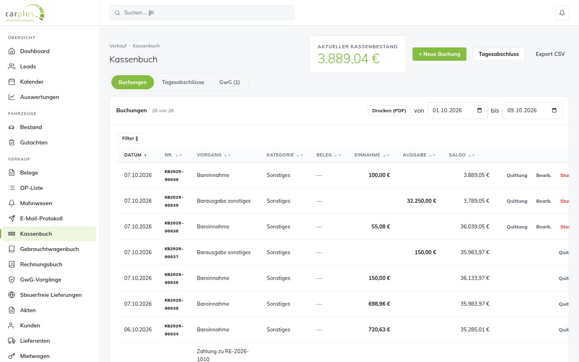Click the Steuerfreie Lieferungen globe icon
This screenshot has width=579, height=362.
[x=12, y=295]
